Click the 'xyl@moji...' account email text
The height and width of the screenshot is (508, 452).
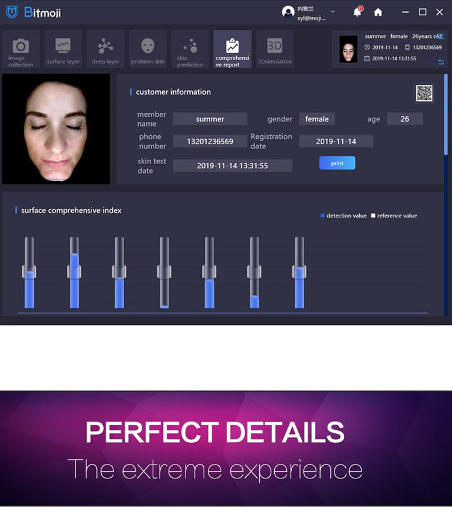tap(311, 18)
